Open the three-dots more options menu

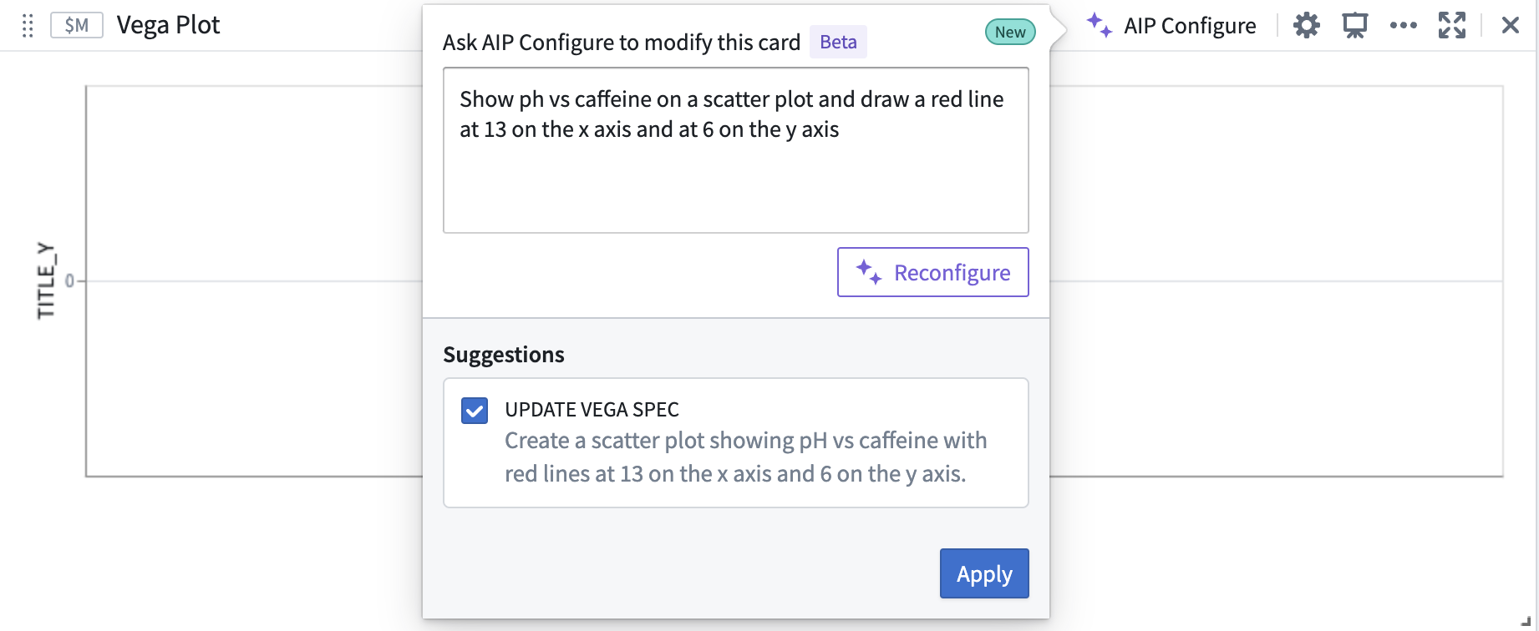click(1404, 26)
